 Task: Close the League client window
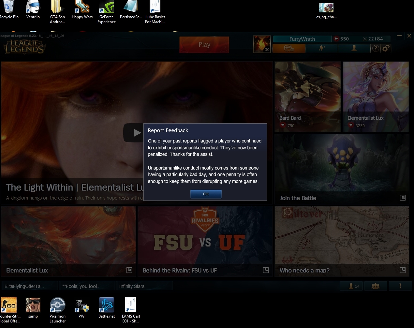click(x=409, y=36)
